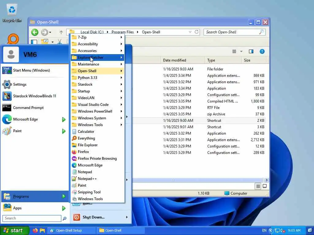Launch Everything search from Programs menu
The image size is (314, 235).
point(98,138)
